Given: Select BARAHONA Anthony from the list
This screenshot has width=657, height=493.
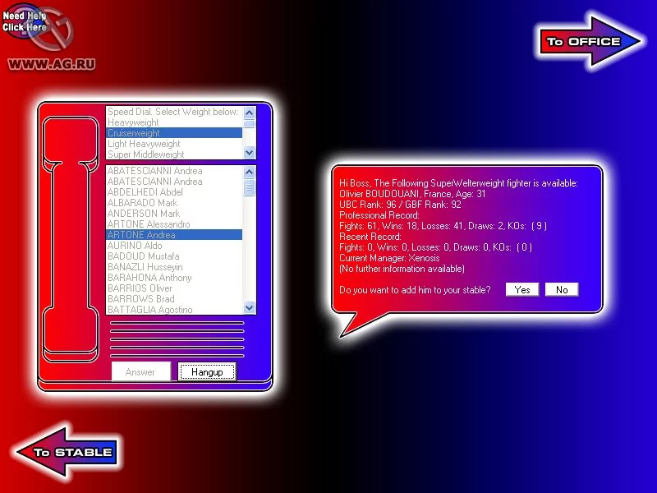Looking at the screenshot, I should click(174, 278).
